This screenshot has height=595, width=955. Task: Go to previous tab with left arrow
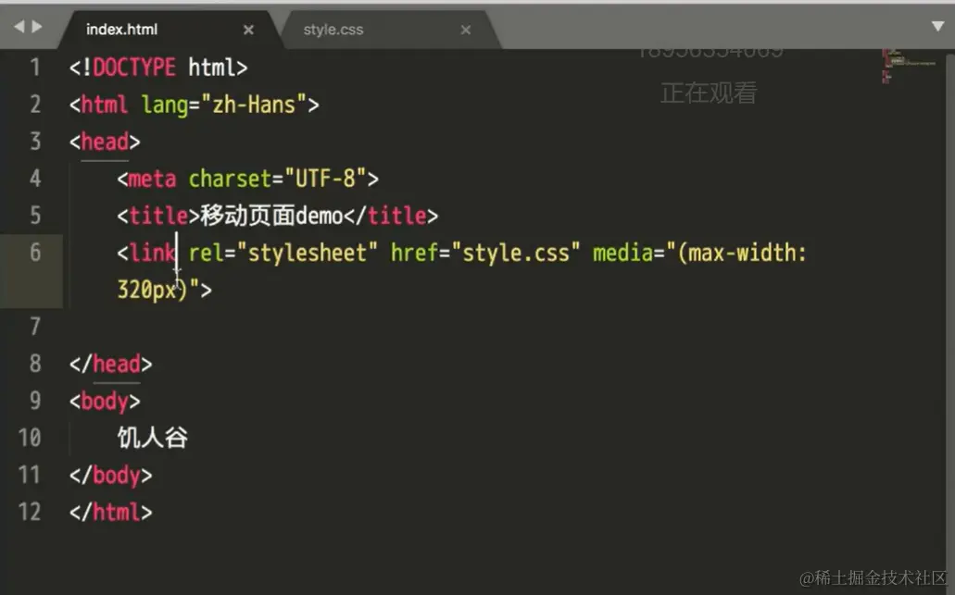(x=19, y=26)
